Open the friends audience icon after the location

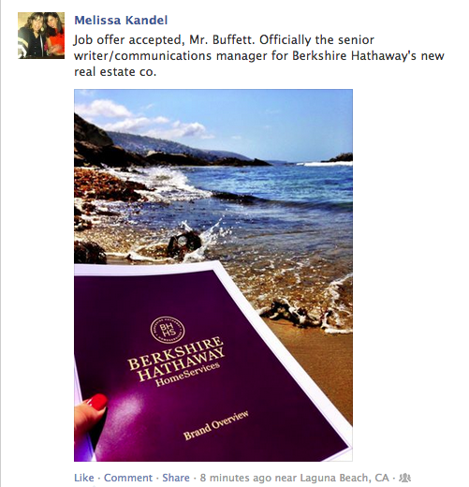(404, 478)
